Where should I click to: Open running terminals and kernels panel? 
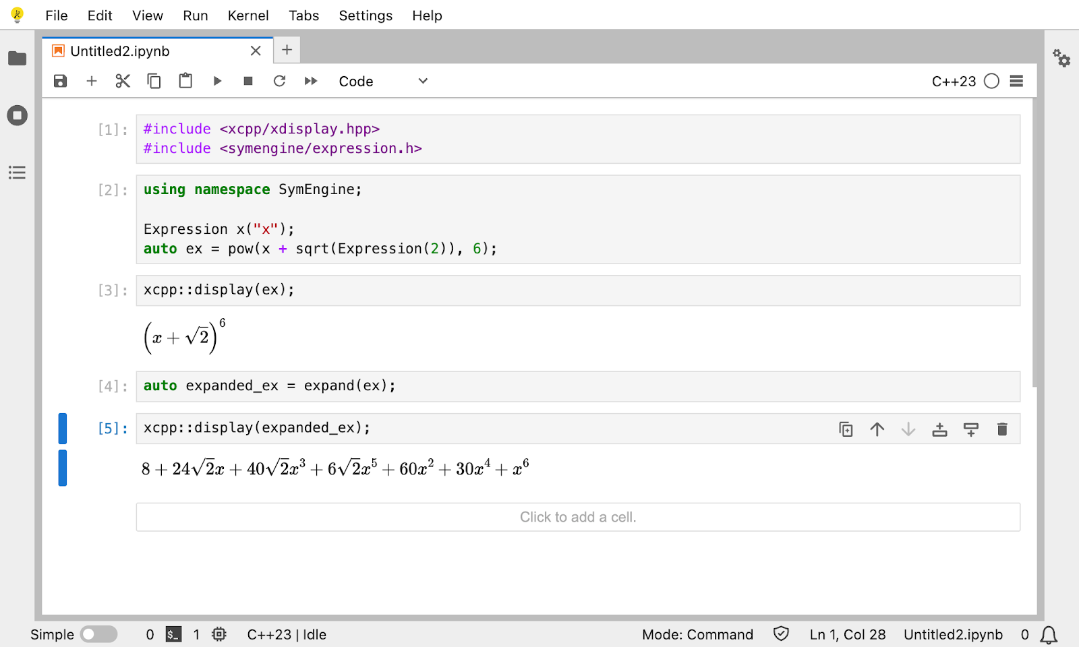click(x=18, y=115)
